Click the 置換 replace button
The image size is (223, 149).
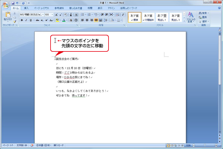click(203, 17)
